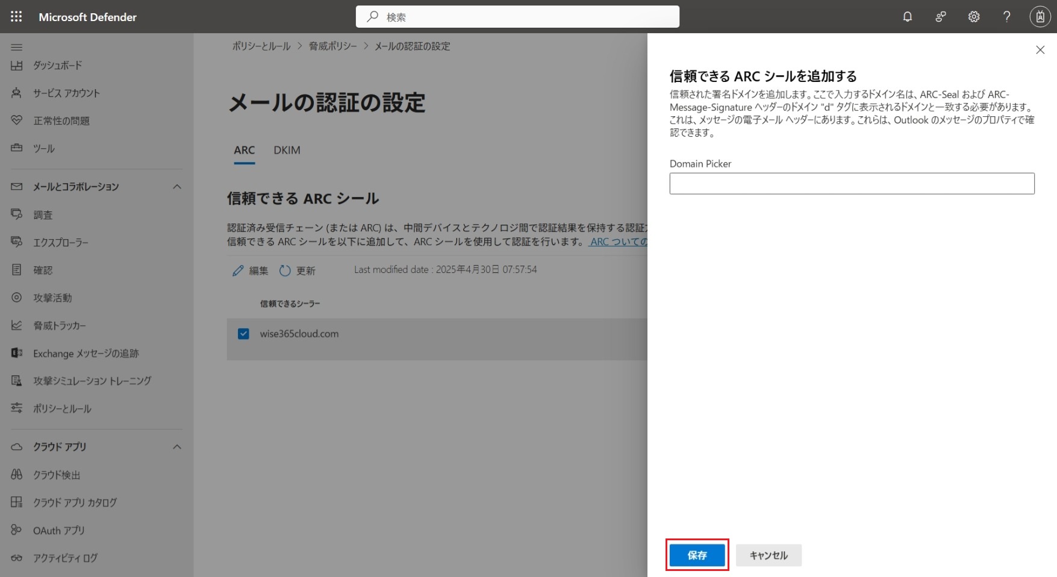This screenshot has width=1057, height=577.
Task: Open the app launcher waffle icon
Action: (x=16, y=17)
